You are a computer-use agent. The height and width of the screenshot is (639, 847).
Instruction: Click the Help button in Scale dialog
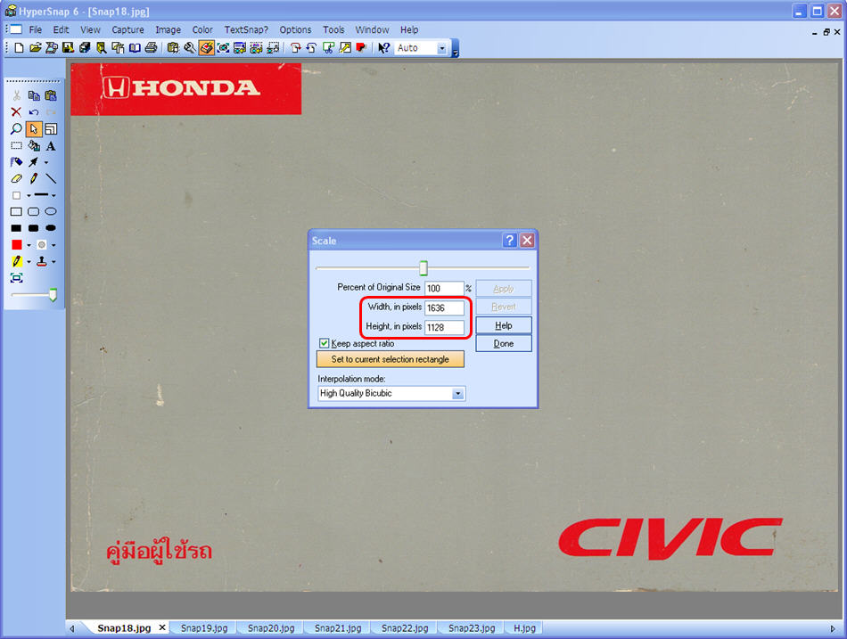click(x=504, y=325)
